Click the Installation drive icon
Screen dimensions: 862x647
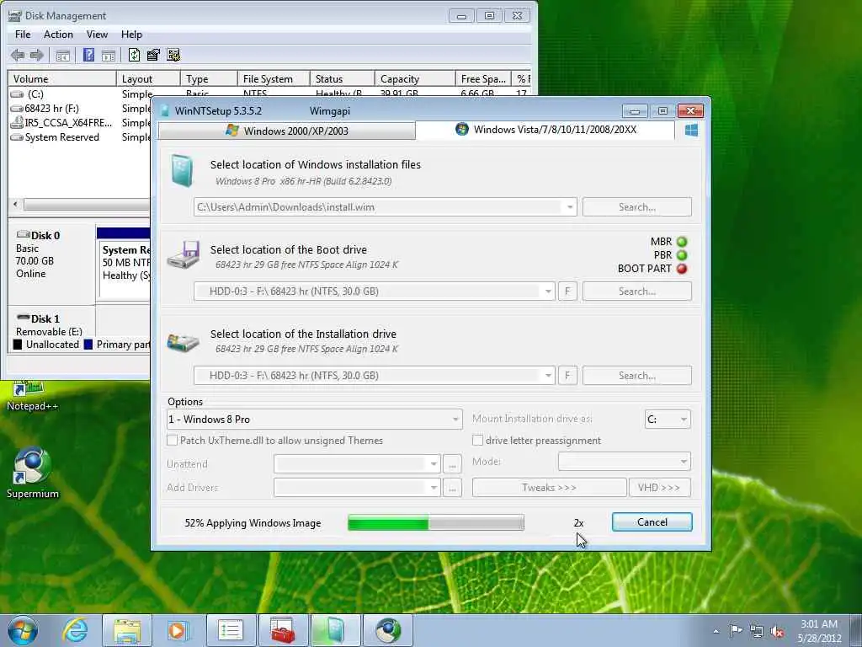click(183, 342)
